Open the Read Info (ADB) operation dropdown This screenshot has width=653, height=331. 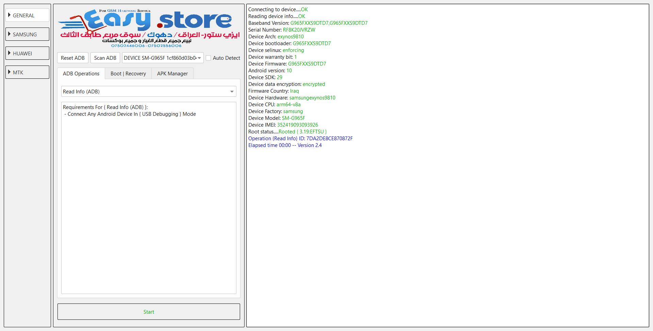click(x=149, y=91)
